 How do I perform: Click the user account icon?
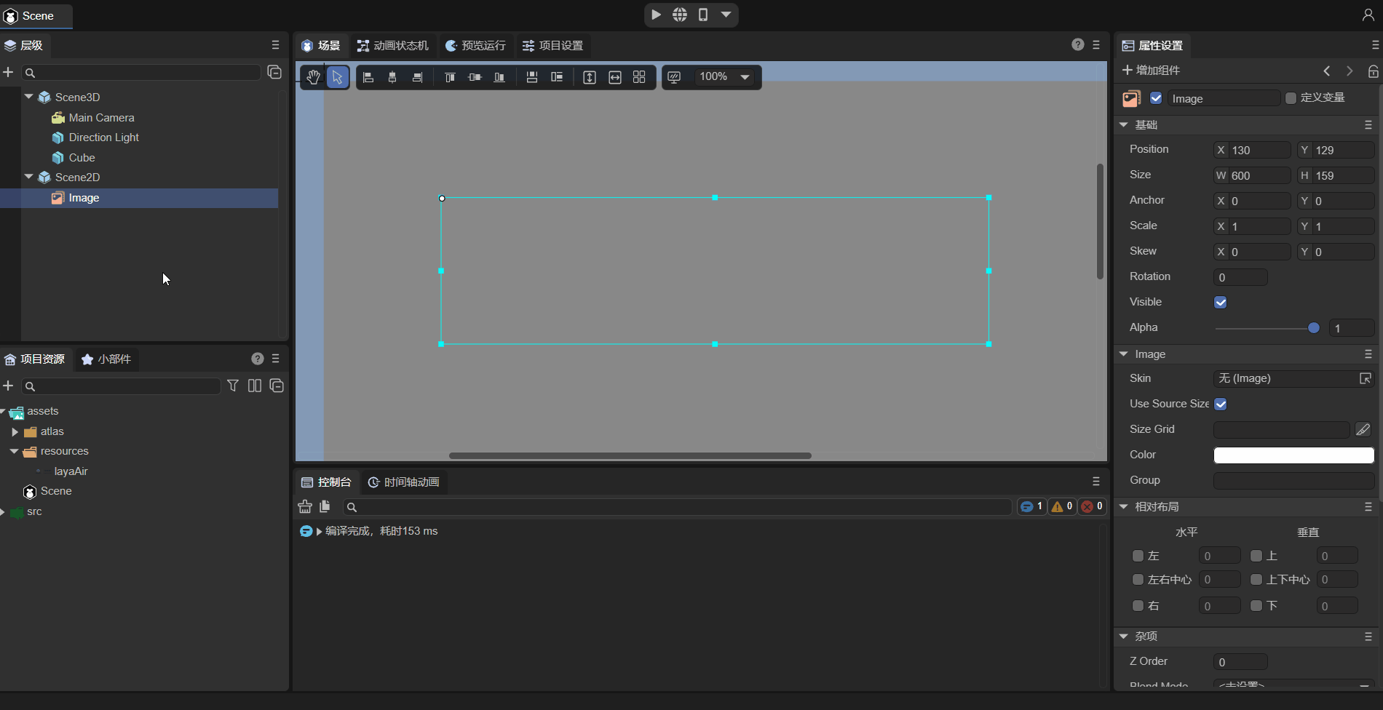tap(1368, 15)
